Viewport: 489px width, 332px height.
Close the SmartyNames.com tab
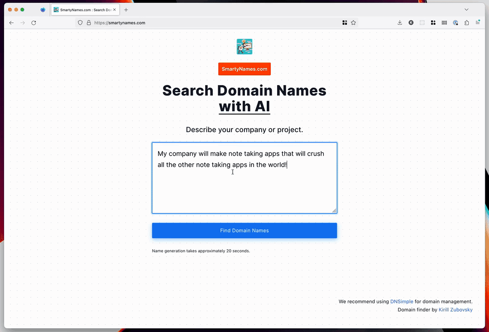click(x=115, y=9)
